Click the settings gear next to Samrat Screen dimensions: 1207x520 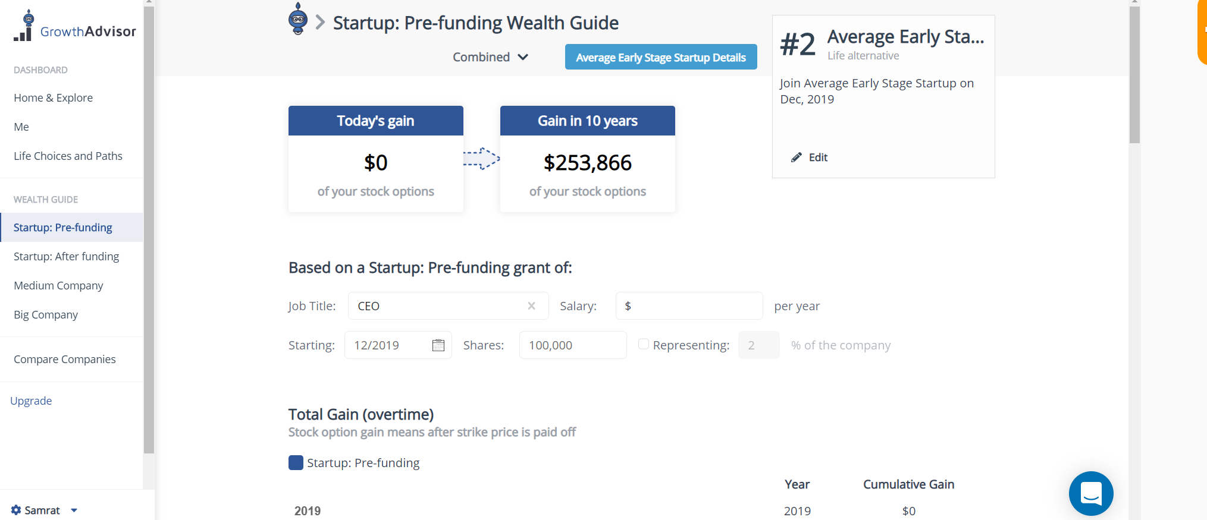pos(16,510)
